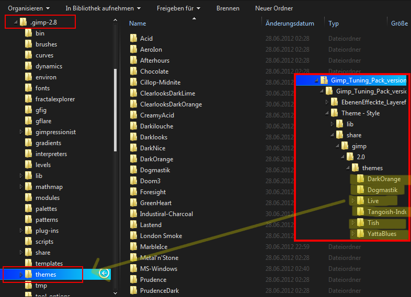Viewport: 411px width, 297px height.
Task: Click the AeroIon folder icon
Action: (133, 50)
